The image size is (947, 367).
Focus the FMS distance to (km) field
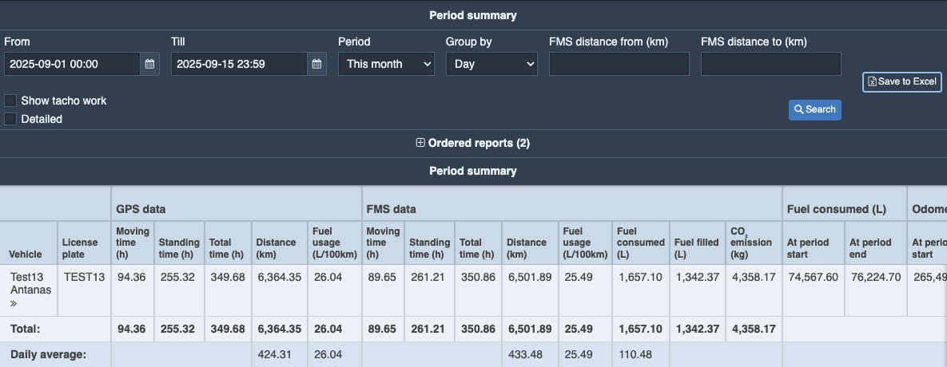click(x=770, y=64)
